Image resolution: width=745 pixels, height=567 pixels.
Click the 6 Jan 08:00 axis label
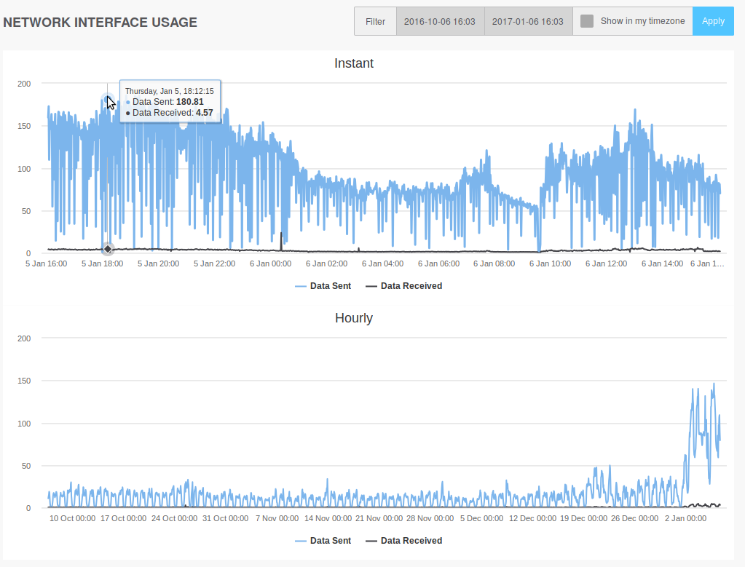pyautogui.click(x=494, y=263)
